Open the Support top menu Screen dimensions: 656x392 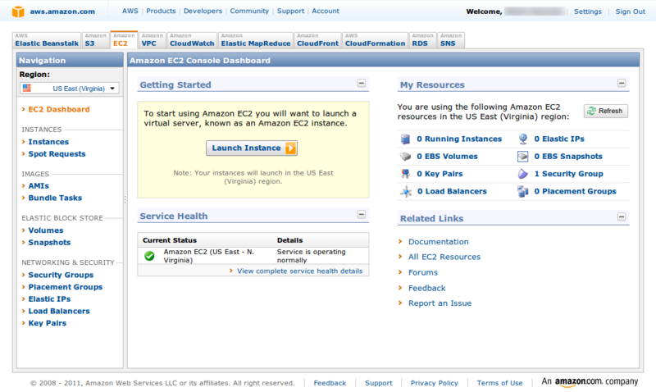(291, 11)
